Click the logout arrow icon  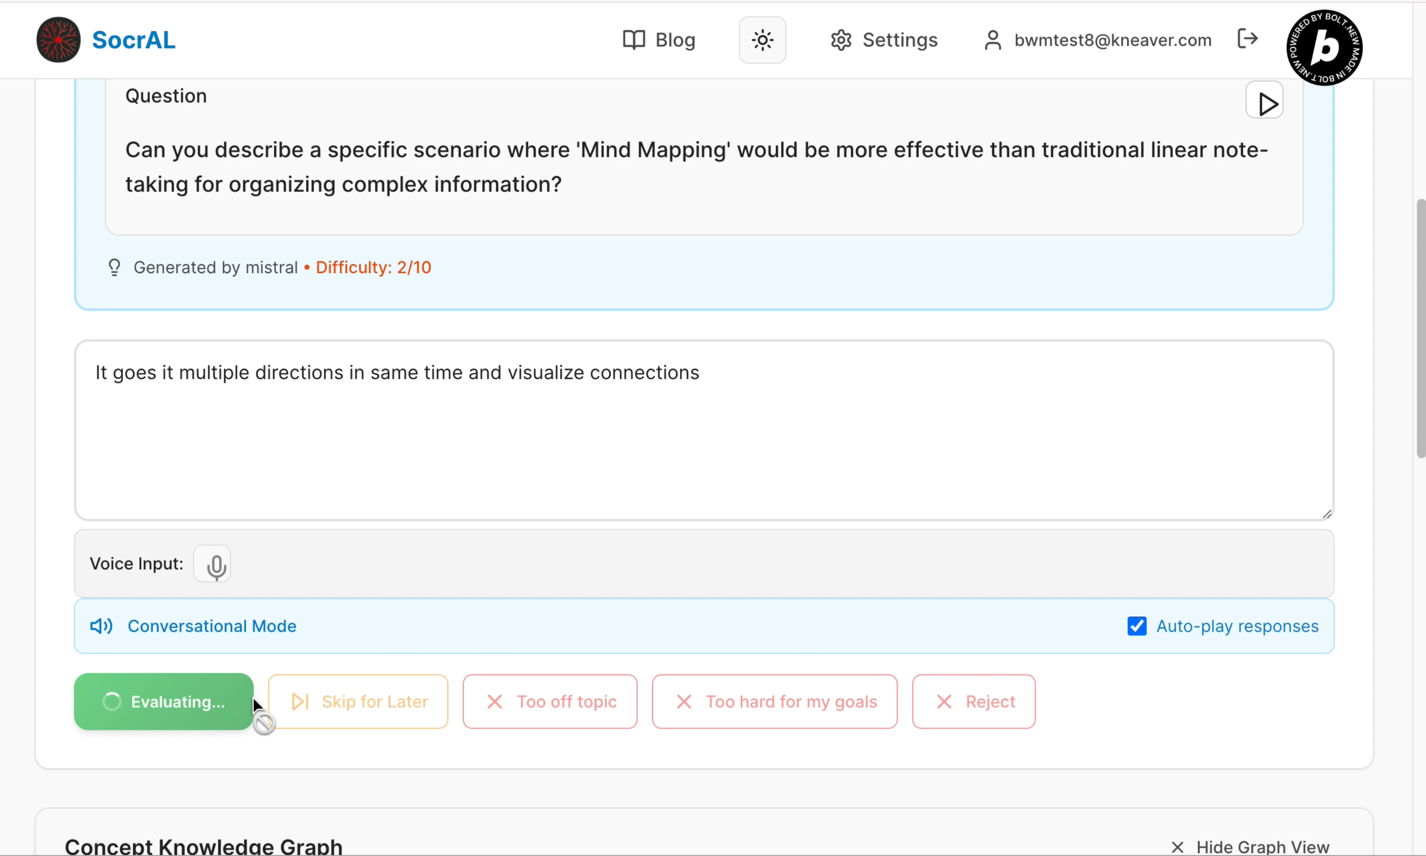click(1248, 38)
